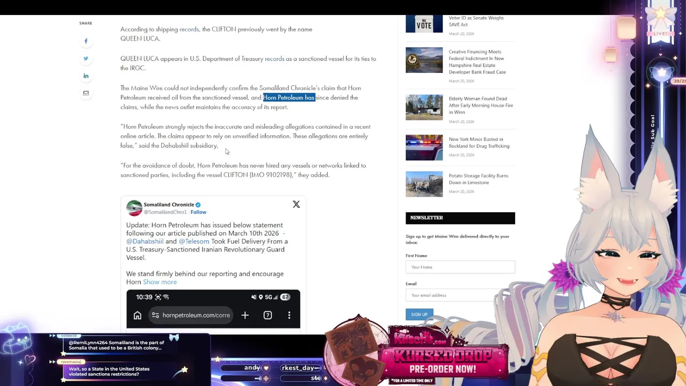
Task: Tap home icon in phone browser screenshot
Action: (x=137, y=315)
